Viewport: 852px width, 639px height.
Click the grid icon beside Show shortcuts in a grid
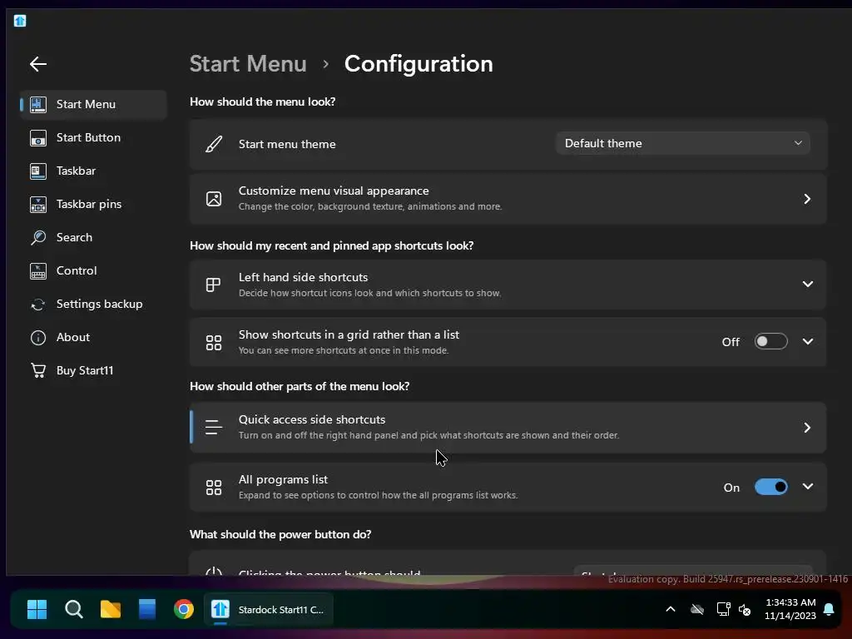tap(214, 342)
